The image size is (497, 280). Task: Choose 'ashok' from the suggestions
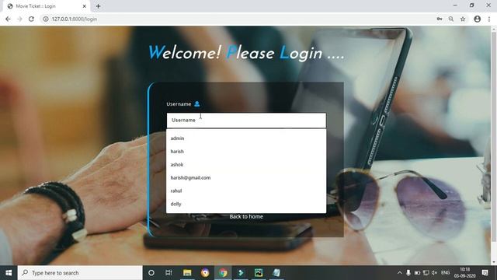[x=246, y=164]
